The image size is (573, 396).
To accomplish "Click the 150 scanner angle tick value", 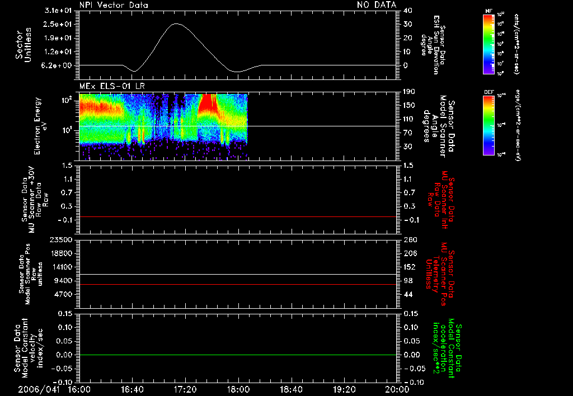I will click(409, 105).
